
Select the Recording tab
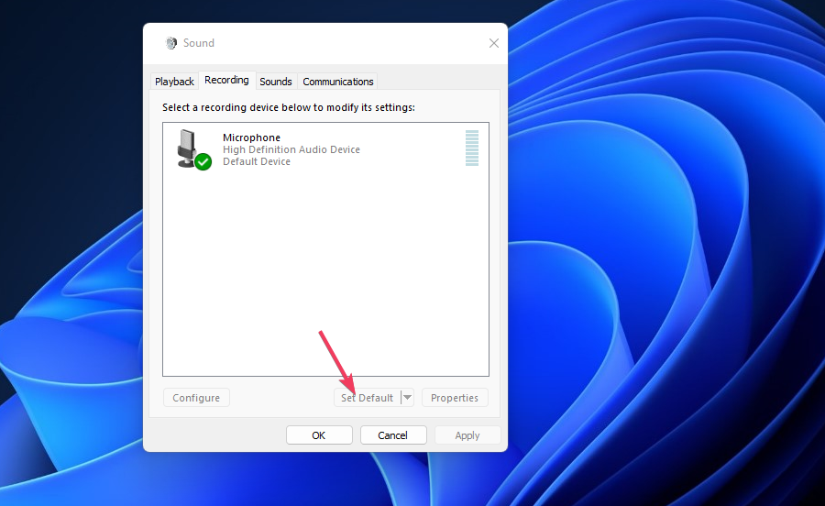click(x=226, y=80)
